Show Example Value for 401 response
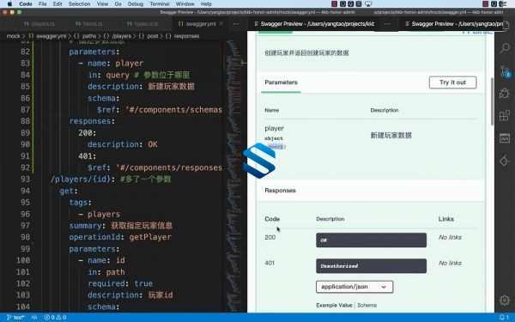This screenshot has width=515, height=322. [334, 305]
